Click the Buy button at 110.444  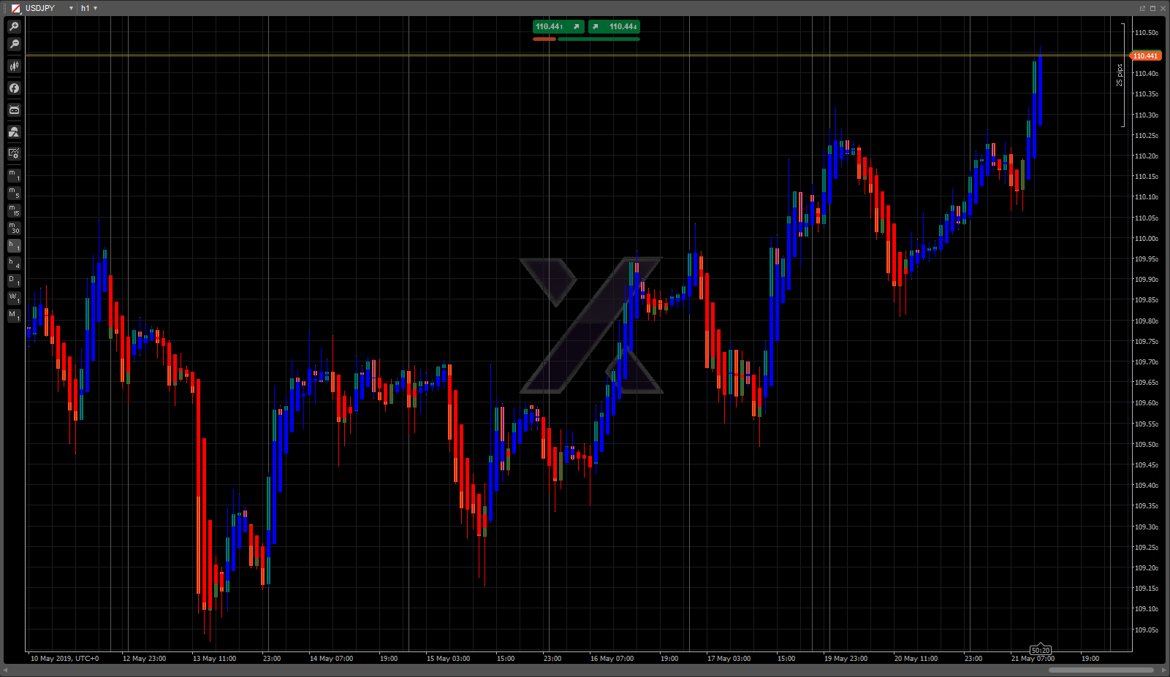point(614,26)
